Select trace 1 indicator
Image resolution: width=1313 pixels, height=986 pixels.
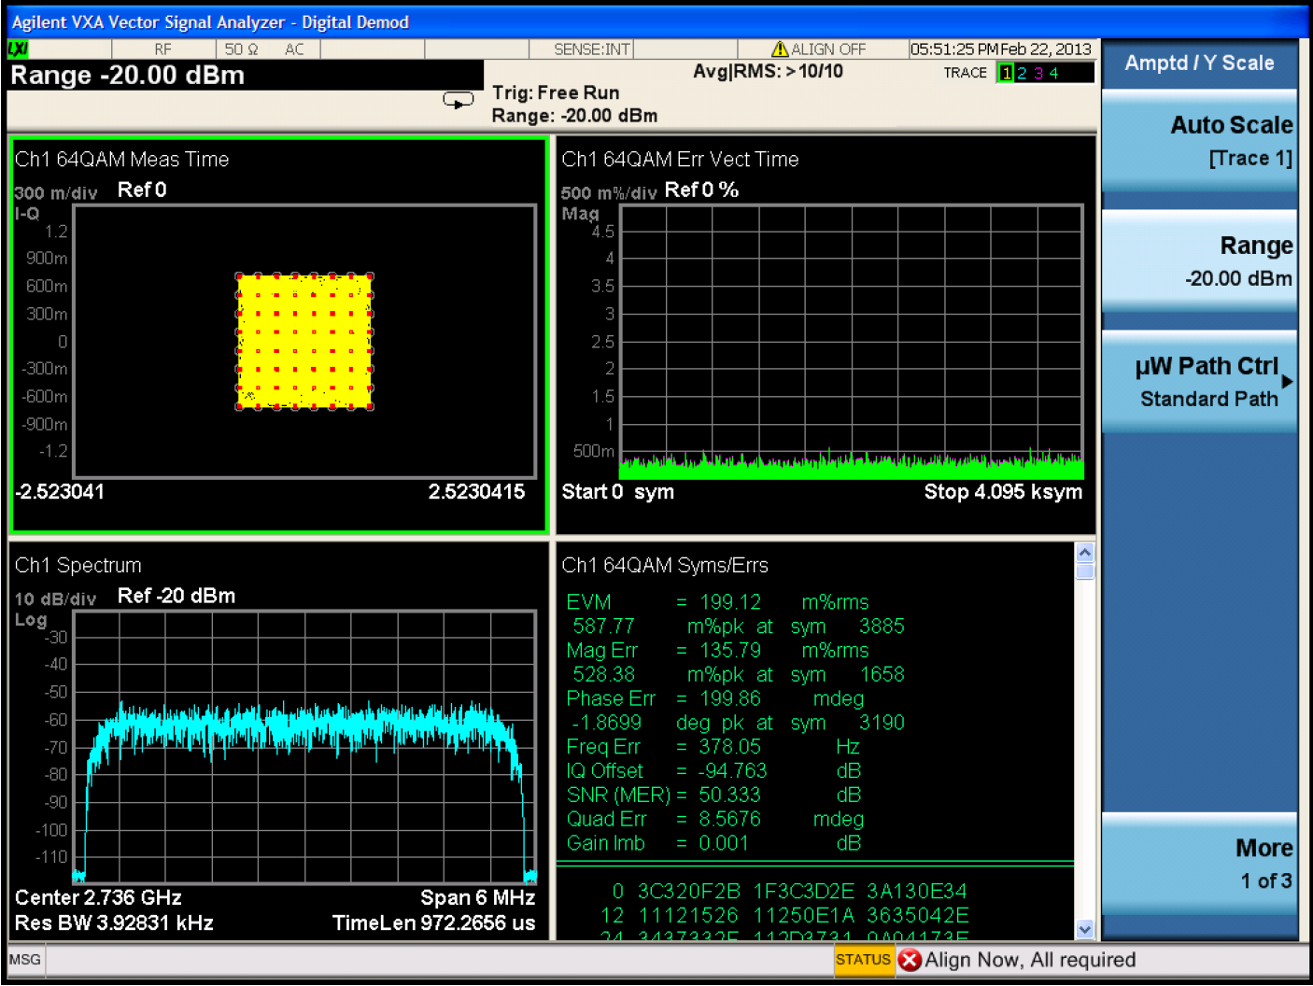(1006, 73)
